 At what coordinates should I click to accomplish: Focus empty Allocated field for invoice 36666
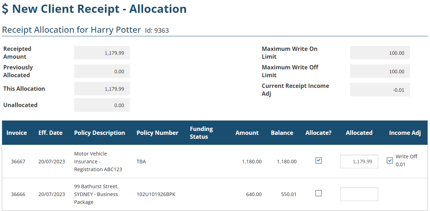pyautogui.click(x=359, y=194)
